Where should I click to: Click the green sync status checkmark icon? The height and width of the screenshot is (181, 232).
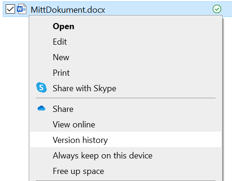[x=217, y=9]
